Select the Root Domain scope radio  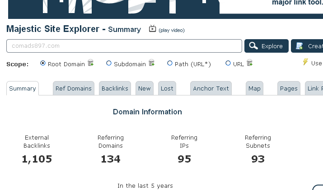(43, 63)
